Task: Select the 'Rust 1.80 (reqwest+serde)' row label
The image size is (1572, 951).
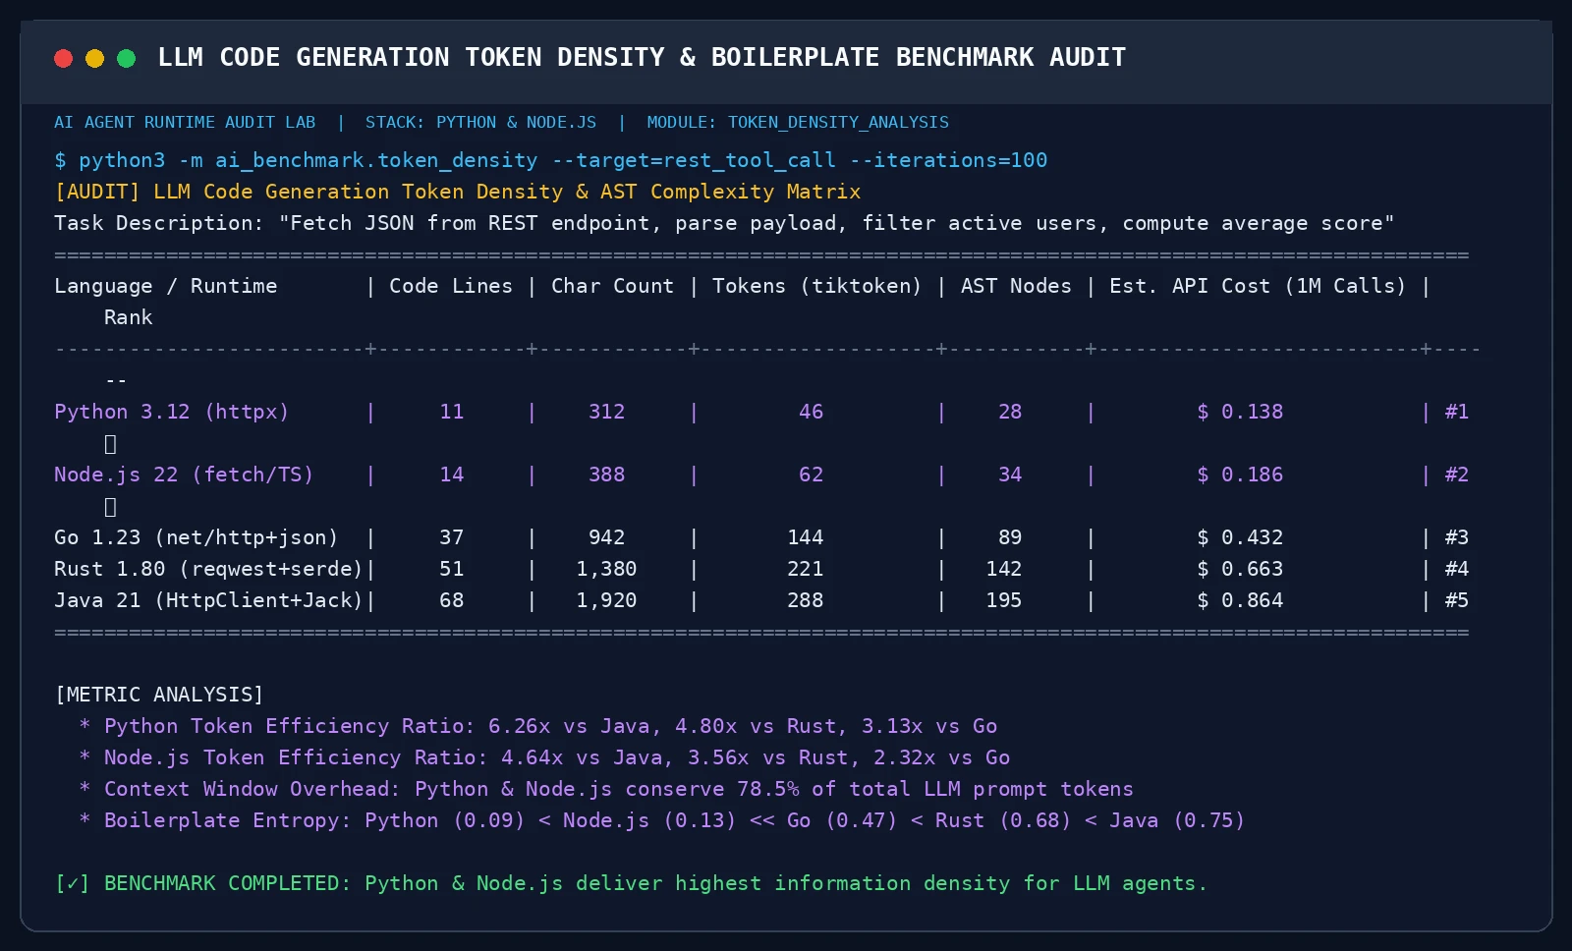Action: click(x=208, y=569)
